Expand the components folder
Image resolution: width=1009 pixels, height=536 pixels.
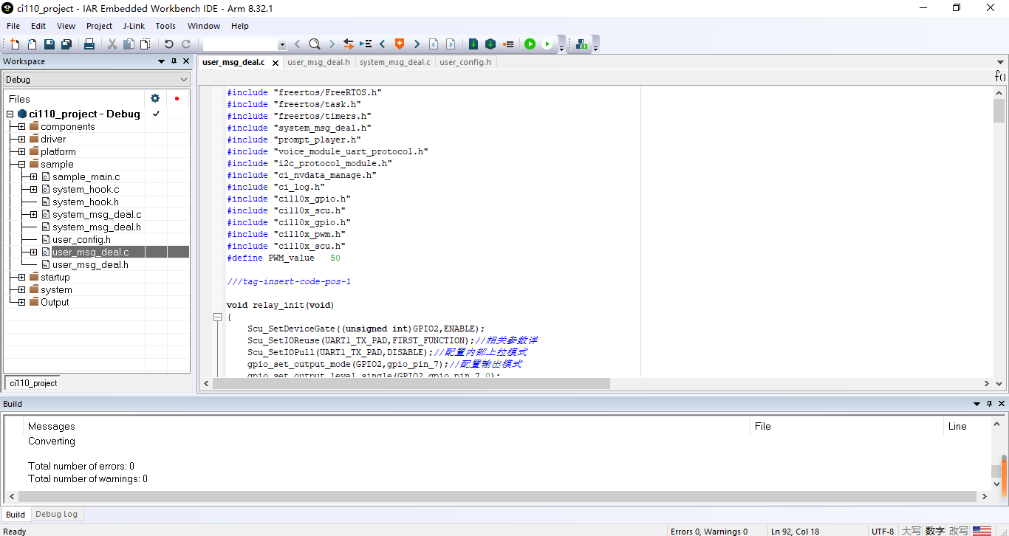(x=21, y=127)
